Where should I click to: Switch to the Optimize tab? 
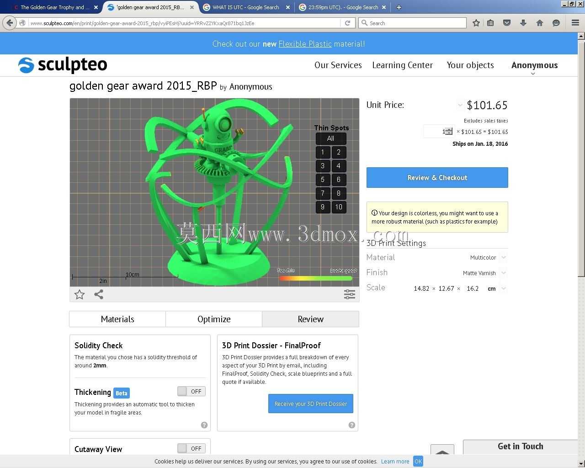[214, 319]
